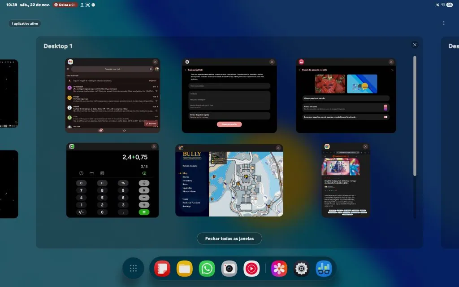Click Fechar todas as janelas
Viewport: 459px width, 287px height.
pyautogui.click(x=229, y=238)
